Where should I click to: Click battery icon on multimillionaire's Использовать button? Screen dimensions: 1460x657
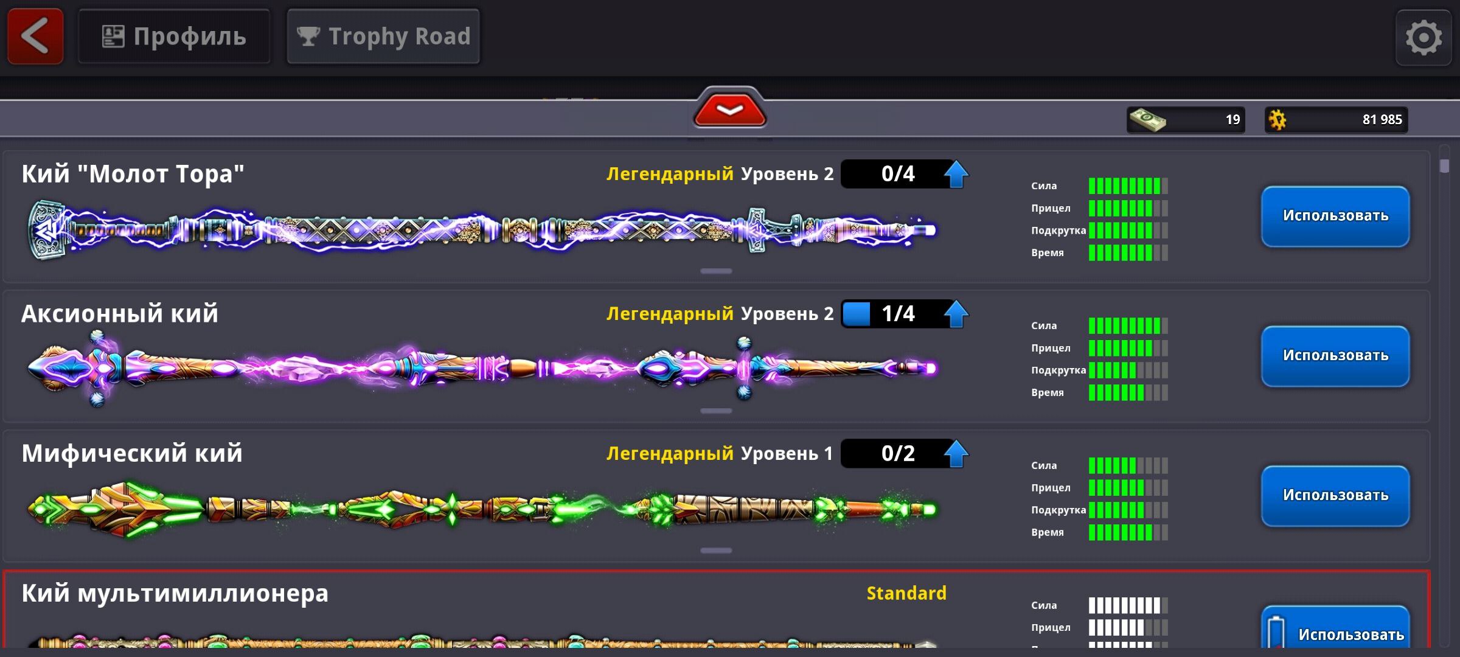1275,633
